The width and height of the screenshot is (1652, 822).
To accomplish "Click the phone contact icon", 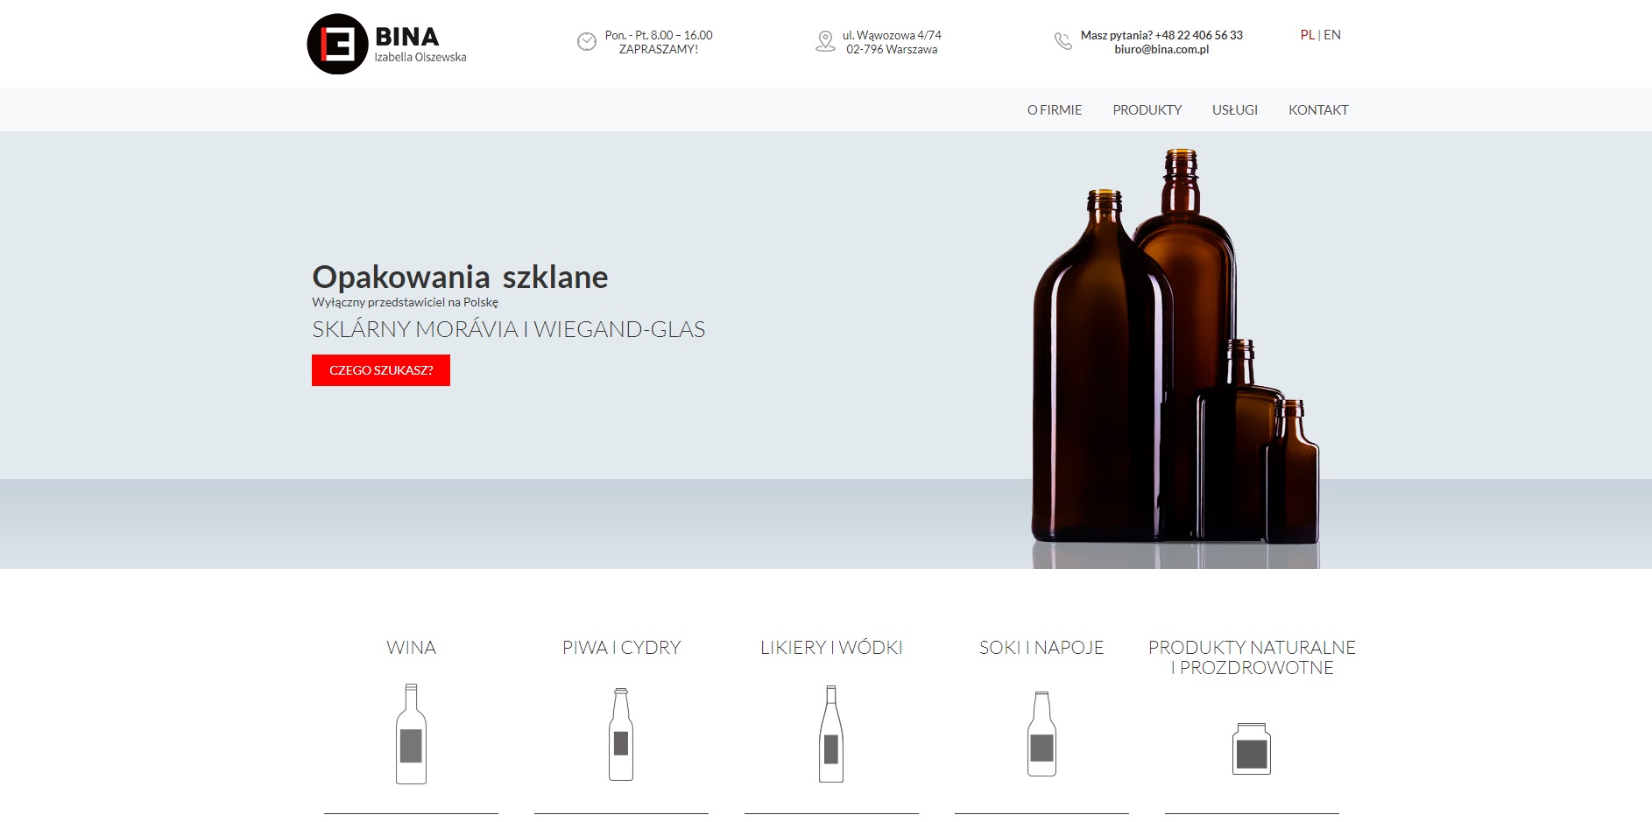I will pos(1063,41).
